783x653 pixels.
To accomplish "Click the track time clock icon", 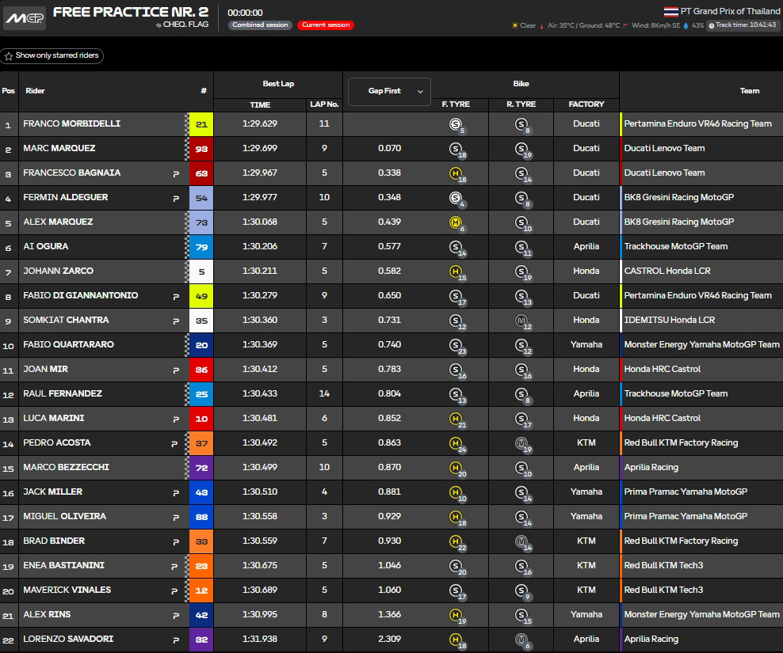I will pyautogui.click(x=711, y=25).
